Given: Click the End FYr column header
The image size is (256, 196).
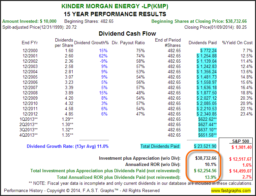Looking at the screenshot, I should pos(30,43).
